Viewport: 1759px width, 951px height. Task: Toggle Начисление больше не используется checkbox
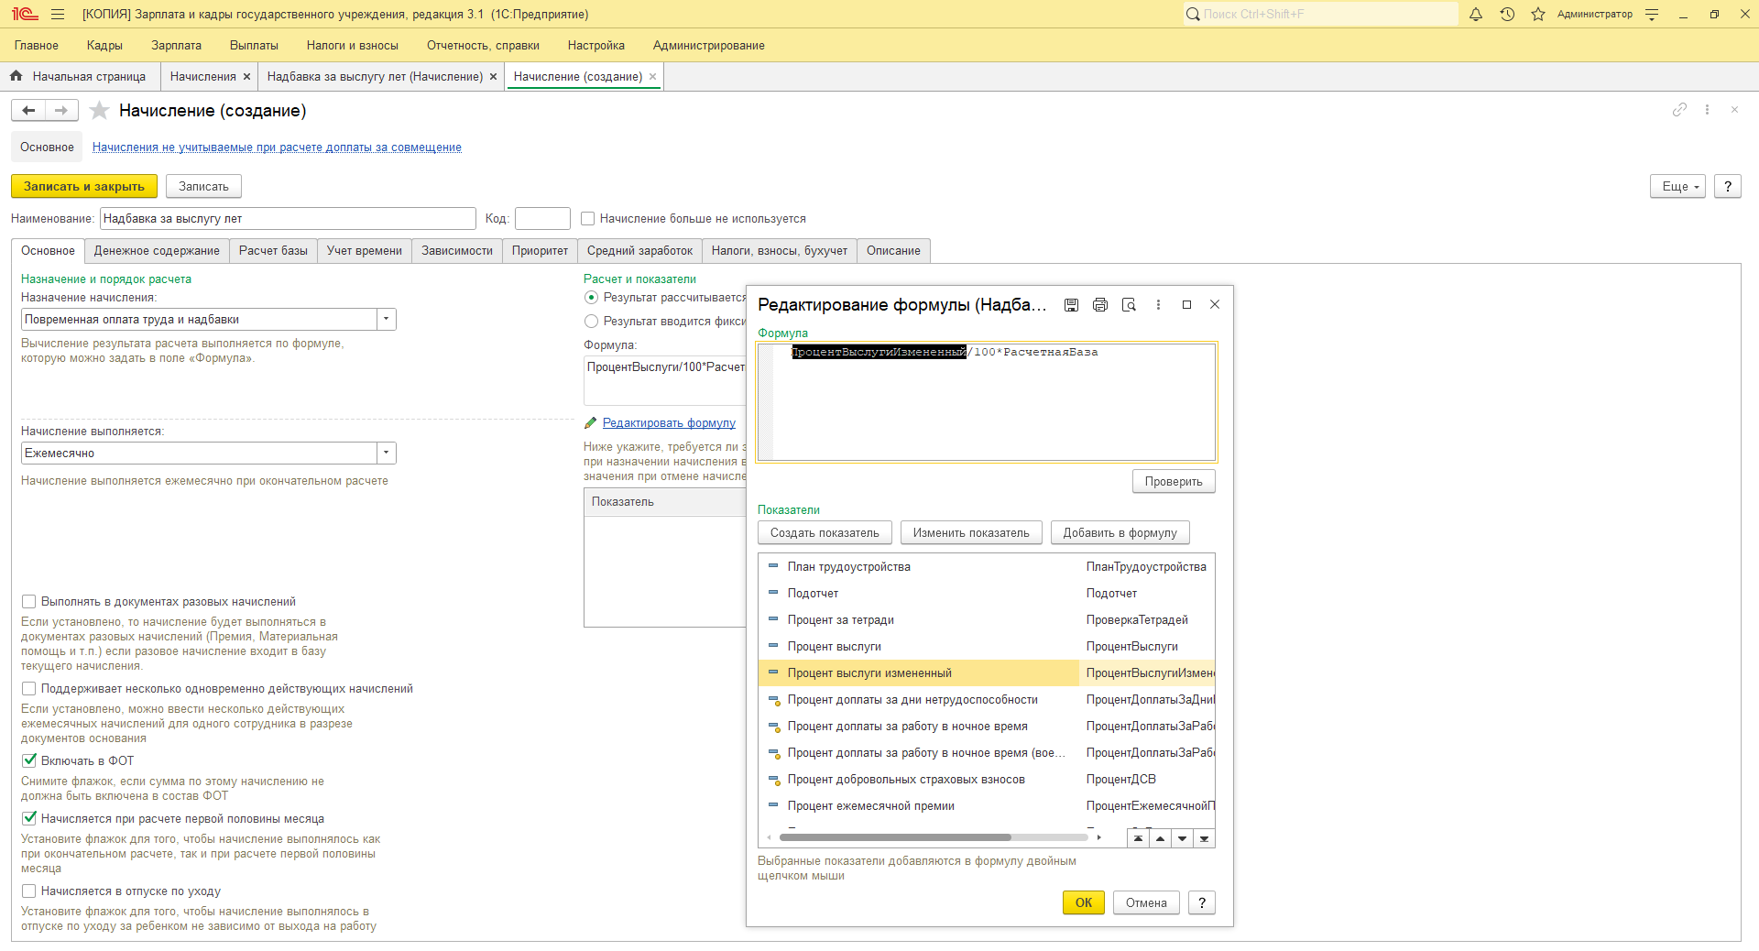point(588,219)
